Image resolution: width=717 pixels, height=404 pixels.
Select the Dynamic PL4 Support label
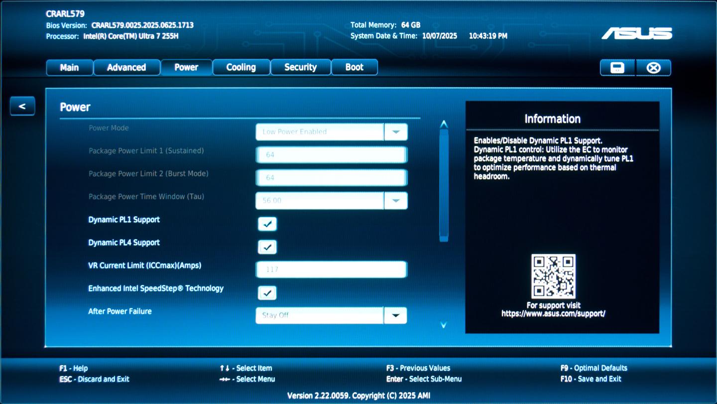124,243
